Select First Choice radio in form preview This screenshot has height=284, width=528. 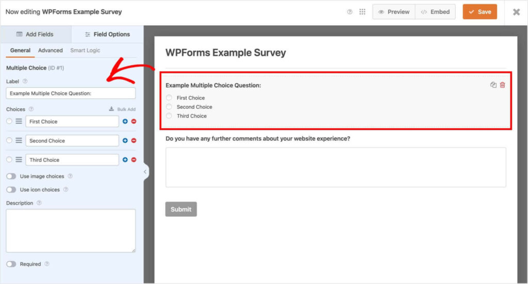click(x=169, y=97)
